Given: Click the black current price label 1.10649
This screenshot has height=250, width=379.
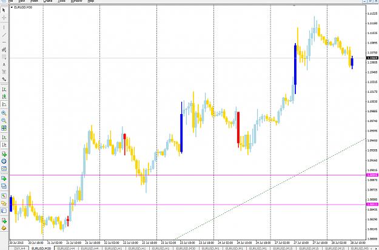Looking at the screenshot, I should (372, 58).
